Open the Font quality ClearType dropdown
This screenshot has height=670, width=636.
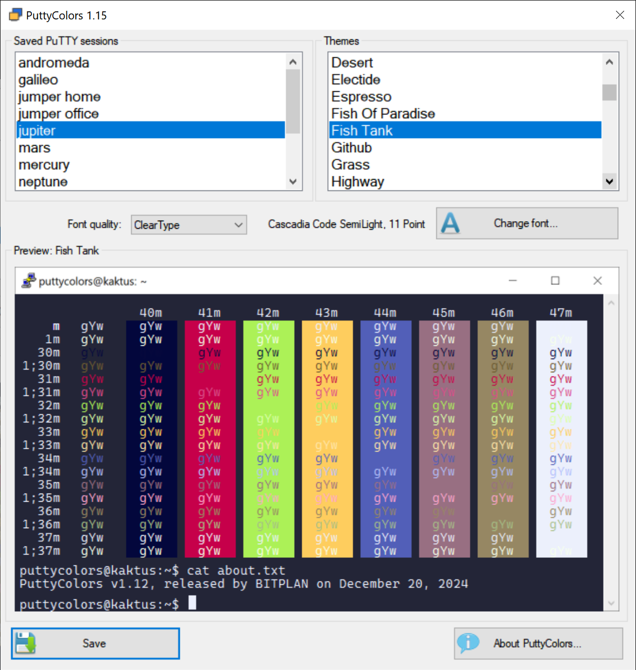pos(188,225)
